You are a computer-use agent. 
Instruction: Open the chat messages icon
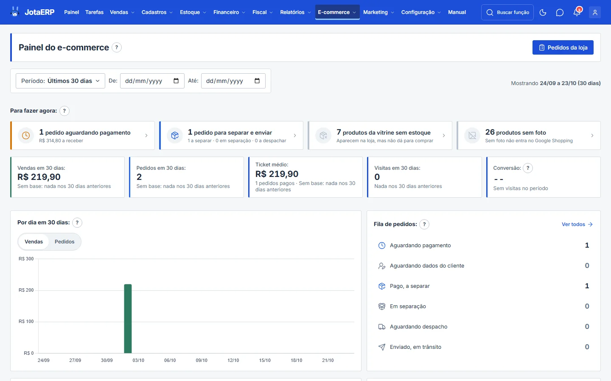click(x=560, y=13)
